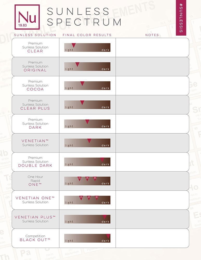Click the DOUBLE DARK color result marker
This screenshot has height=260, width=201.
coord(102,160)
